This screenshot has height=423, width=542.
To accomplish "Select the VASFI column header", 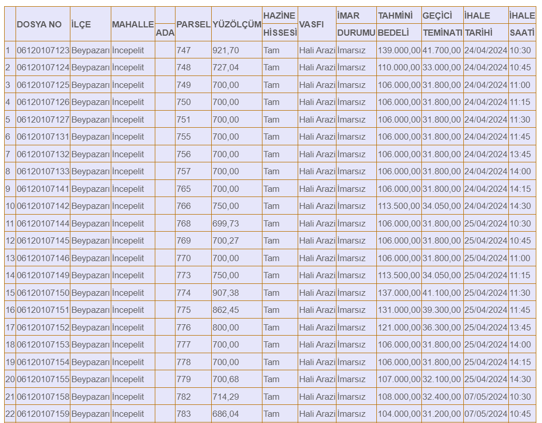I will coord(311,24).
